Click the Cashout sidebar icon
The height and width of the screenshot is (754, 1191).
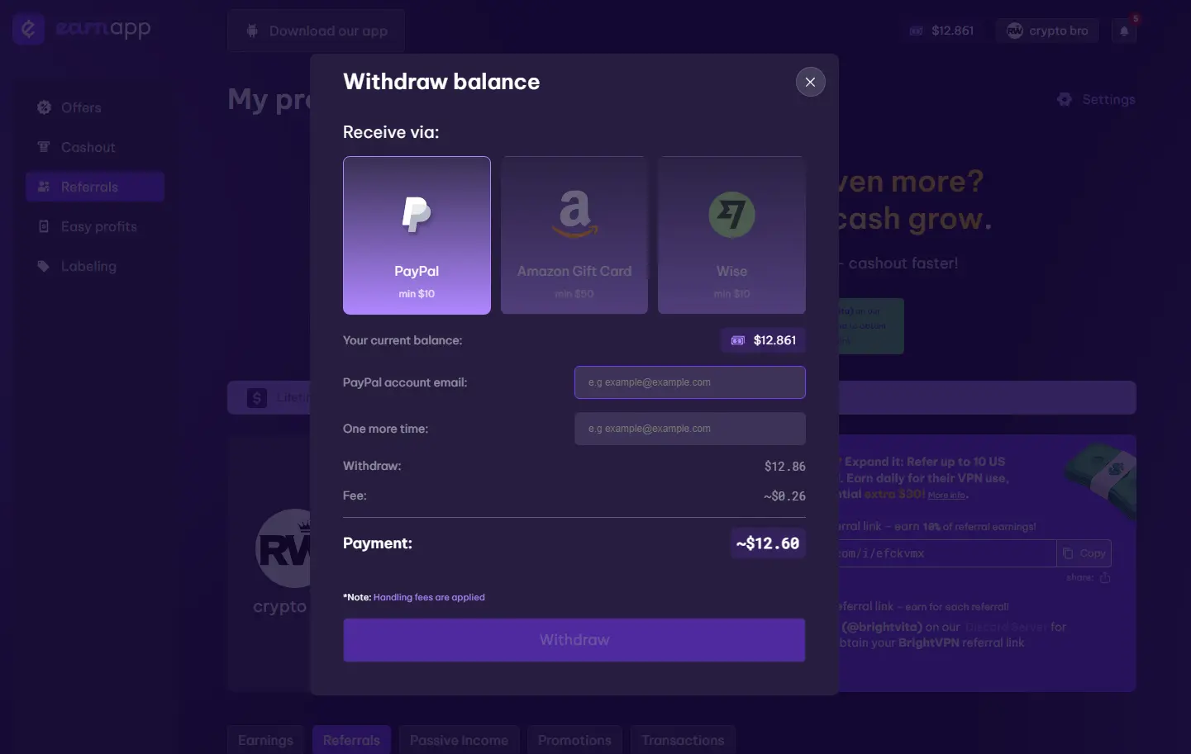(x=44, y=147)
